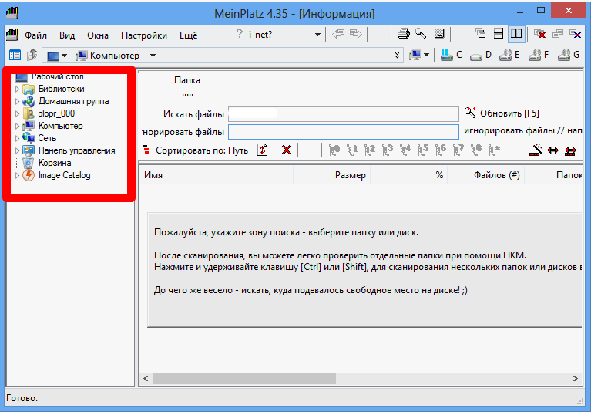Toggle the folder tree panel icon
The height and width of the screenshot is (412, 591).
15,55
